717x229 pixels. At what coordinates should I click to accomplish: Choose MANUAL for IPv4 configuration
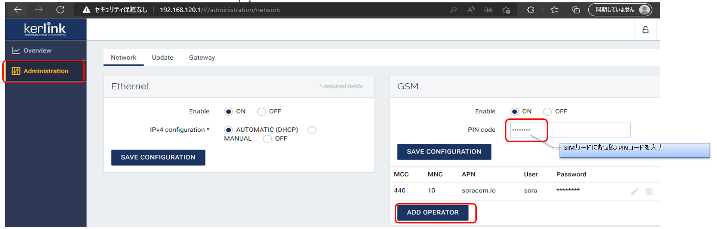pyautogui.click(x=312, y=130)
